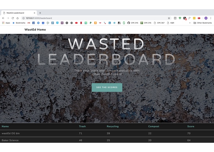This screenshot has width=214, height=152.
Task: Open the GitHub CPE 315 bookmark
Action: tap(133, 23)
